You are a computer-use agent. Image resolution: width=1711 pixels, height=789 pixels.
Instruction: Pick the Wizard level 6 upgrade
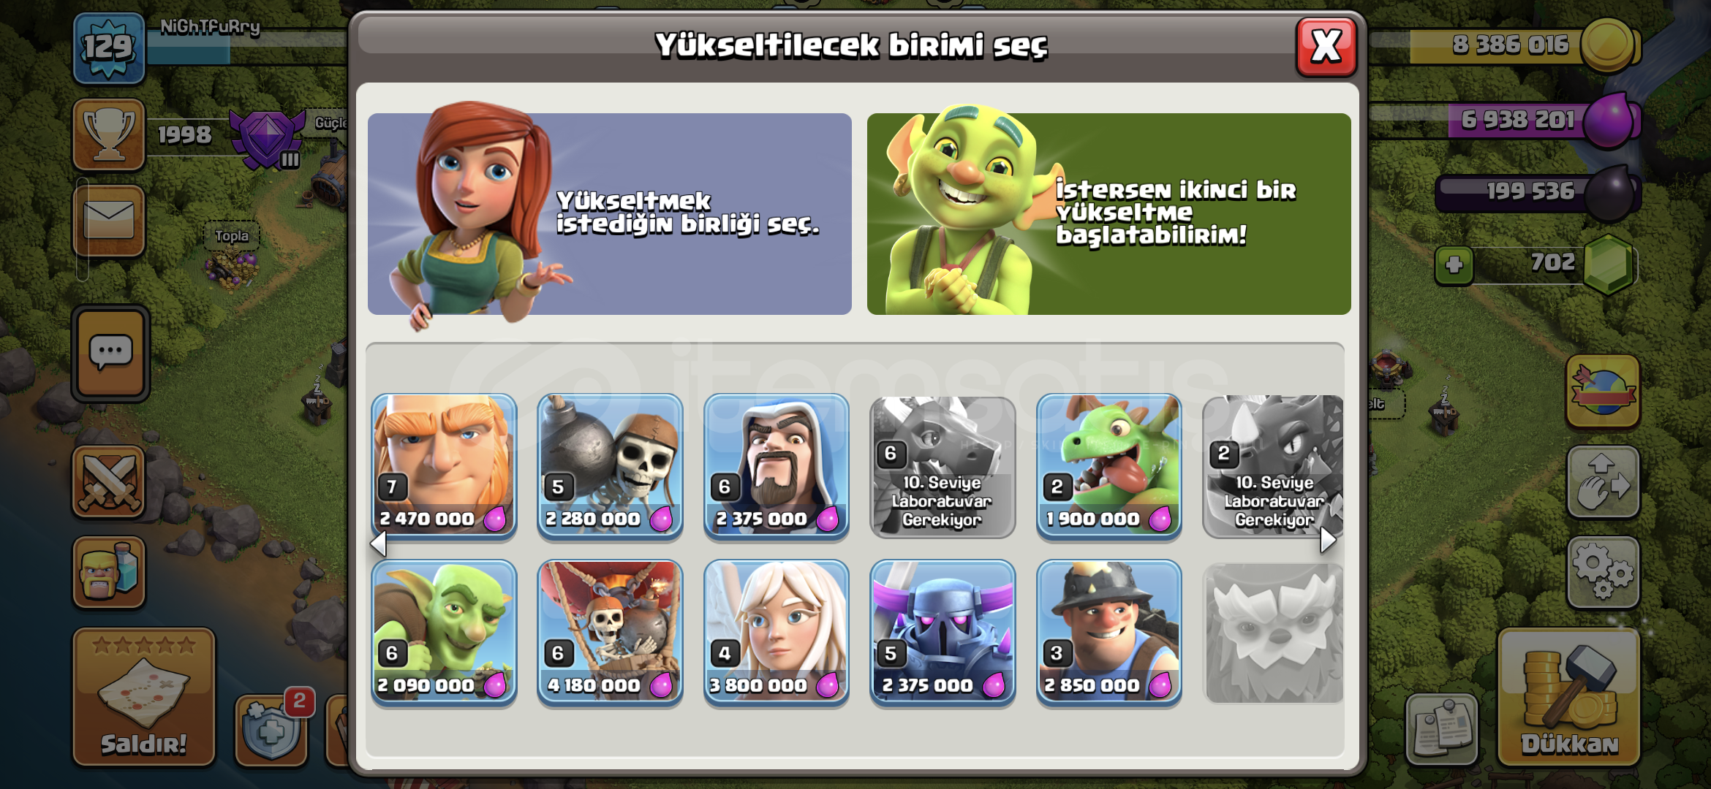click(x=776, y=466)
